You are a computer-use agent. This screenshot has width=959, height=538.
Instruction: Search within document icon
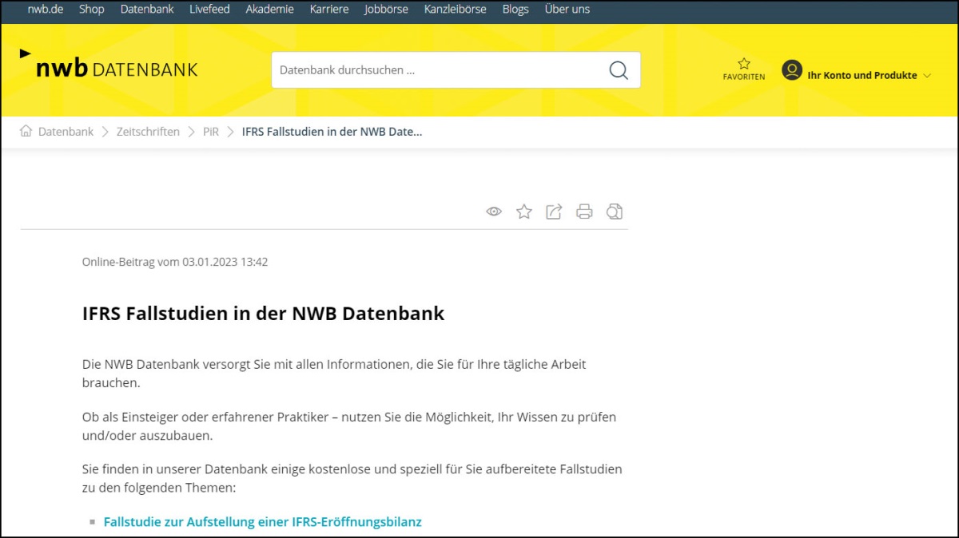[614, 212]
